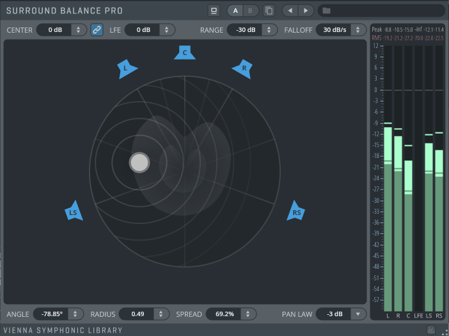Click the RS channel level meter

point(439,179)
